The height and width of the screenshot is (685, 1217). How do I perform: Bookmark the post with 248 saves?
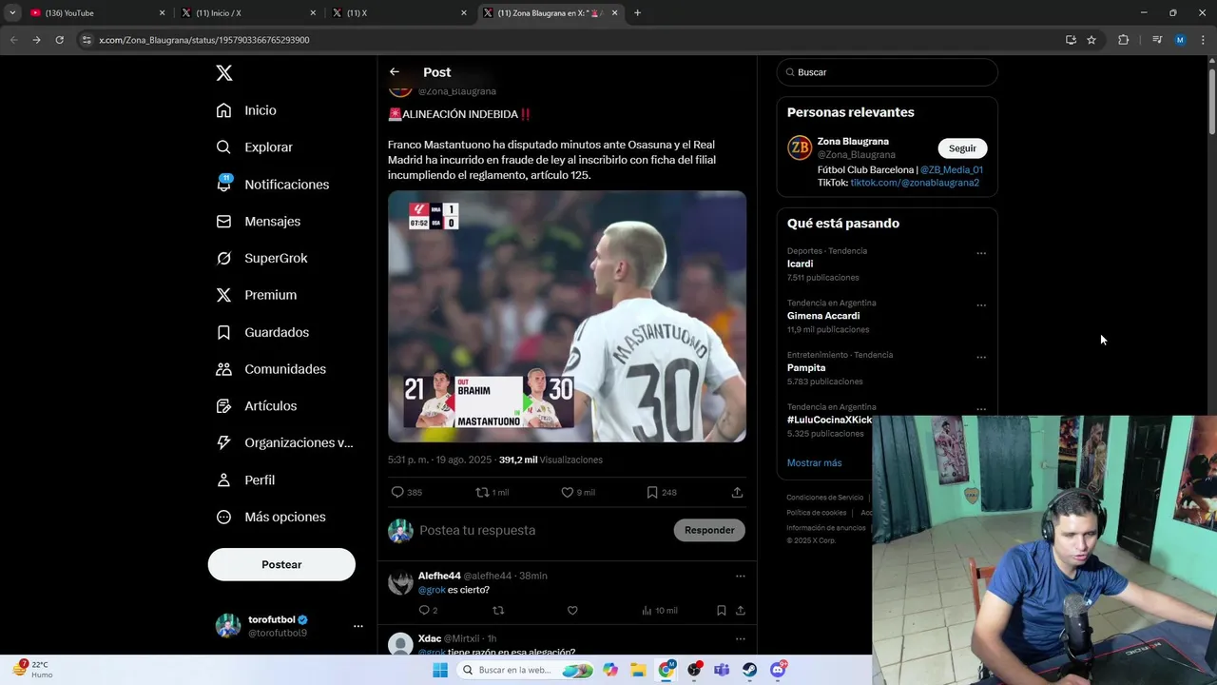[x=652, y=492]
